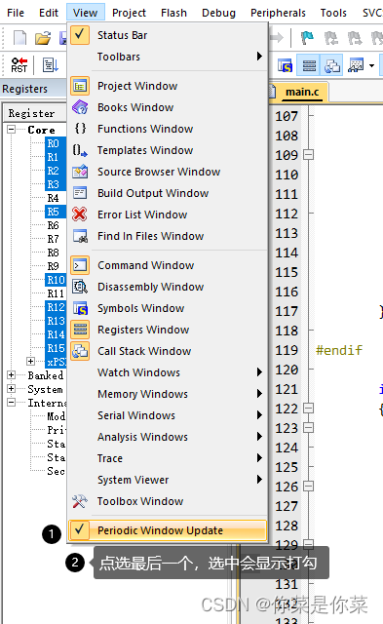This screenshot has height=624, width=383.
Task: Select register R7 in Core list
Action: pyautogui.click(x=53, y=239)
